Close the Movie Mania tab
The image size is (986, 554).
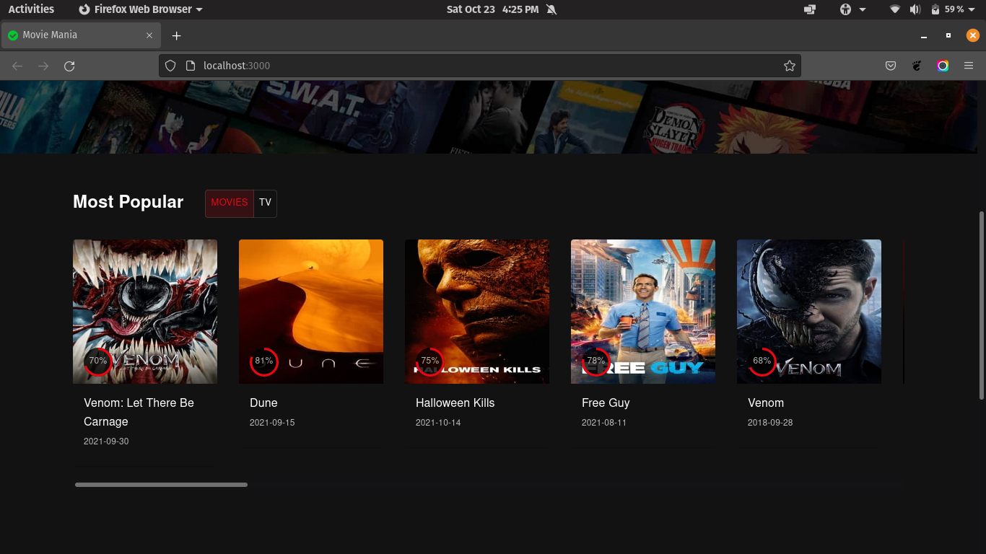pyautogui.click(x=149, y=35)
